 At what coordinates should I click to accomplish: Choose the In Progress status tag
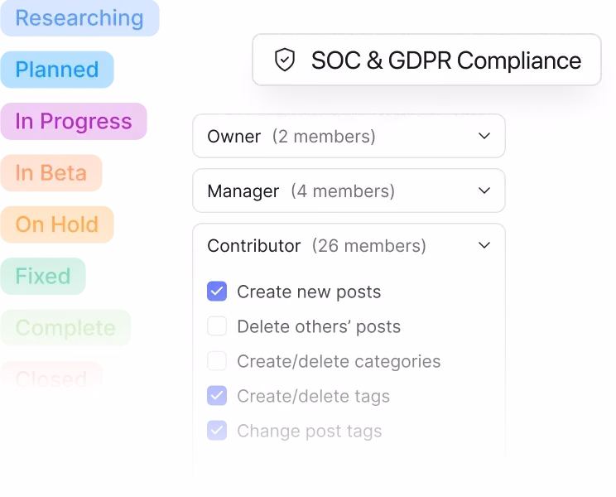pyautogui.click(x=74, y=122)
